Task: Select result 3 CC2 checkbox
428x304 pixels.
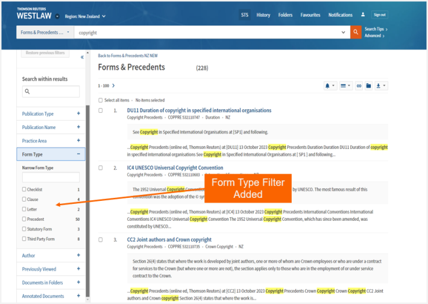Action: pos(101,239)
